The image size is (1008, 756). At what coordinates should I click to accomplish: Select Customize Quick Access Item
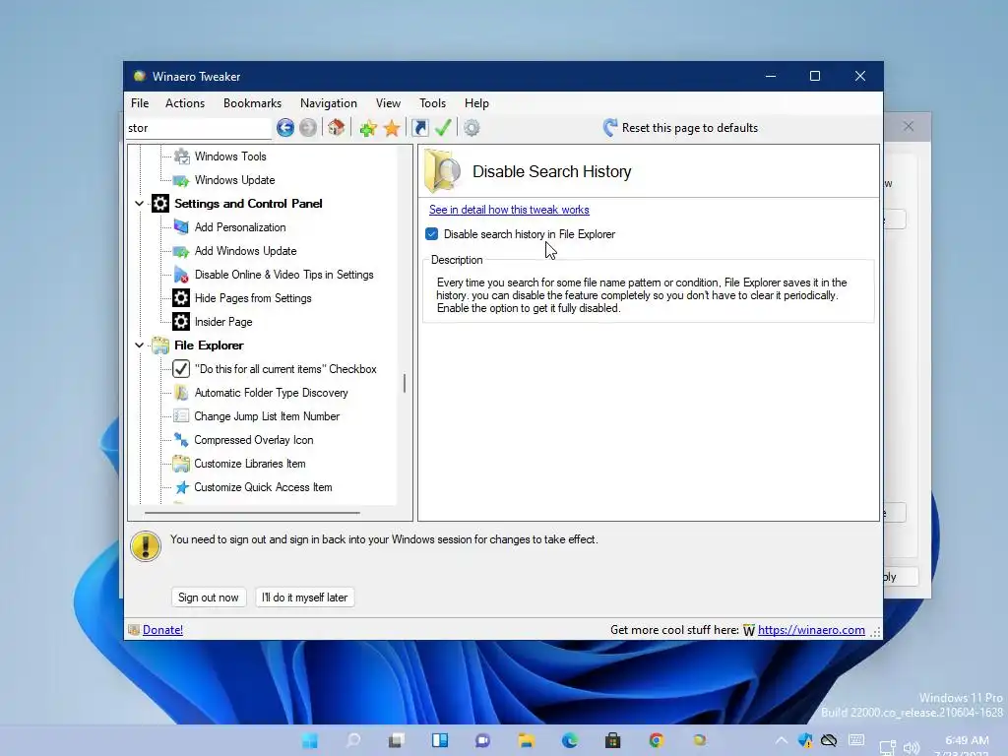(263, 487)
